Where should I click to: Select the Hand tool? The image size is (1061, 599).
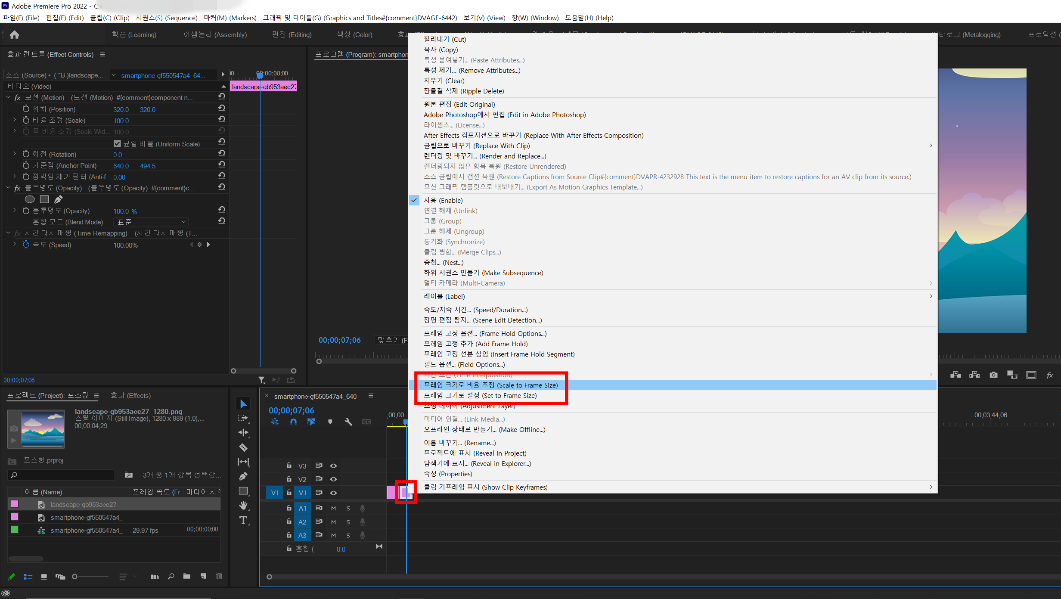click(x=243, y=506)
